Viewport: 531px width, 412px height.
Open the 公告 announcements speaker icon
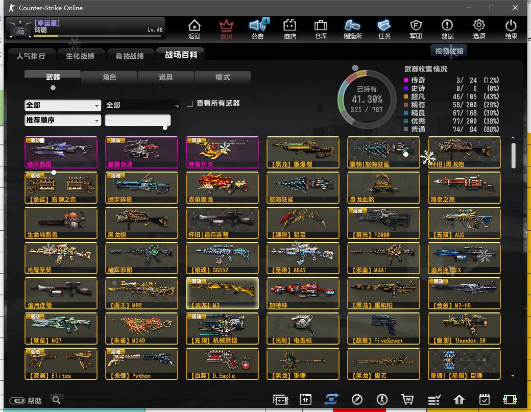point(258,29)
